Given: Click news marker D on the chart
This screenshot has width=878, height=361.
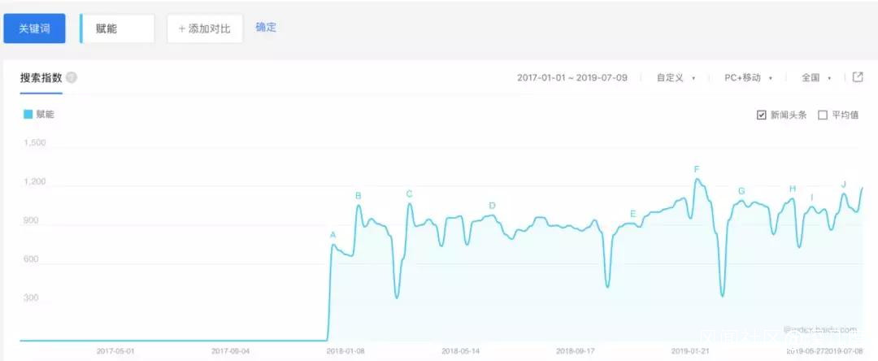Looking at the screenshot, I should 492,206.
